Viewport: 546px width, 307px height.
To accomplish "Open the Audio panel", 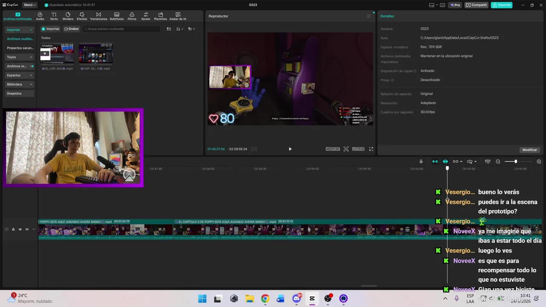I will tap(40, 16).
